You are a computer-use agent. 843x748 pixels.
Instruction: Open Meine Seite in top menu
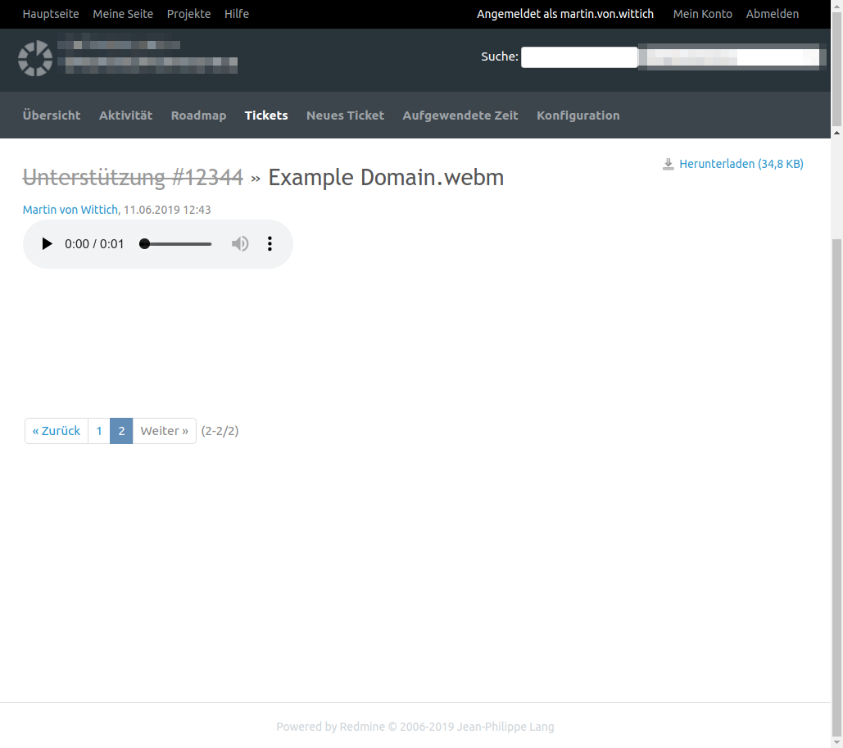[123, 14]
